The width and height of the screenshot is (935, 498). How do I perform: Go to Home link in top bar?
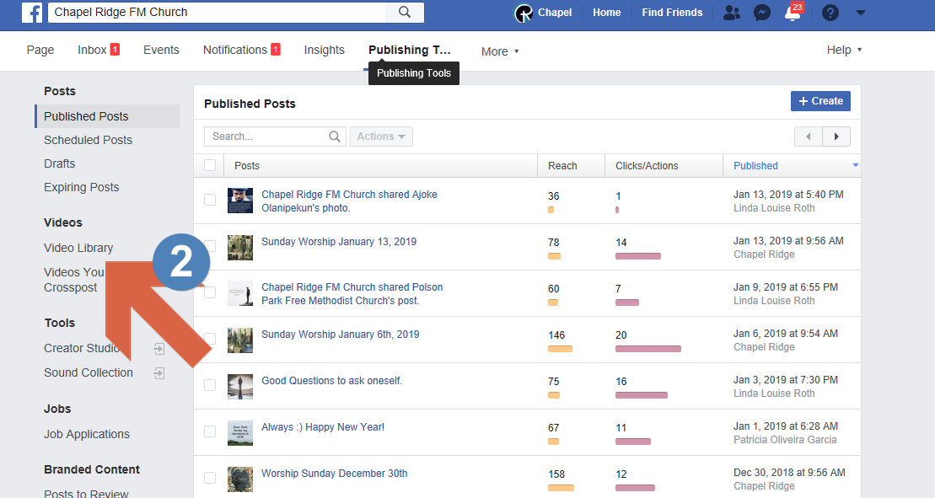click(606, 13)
